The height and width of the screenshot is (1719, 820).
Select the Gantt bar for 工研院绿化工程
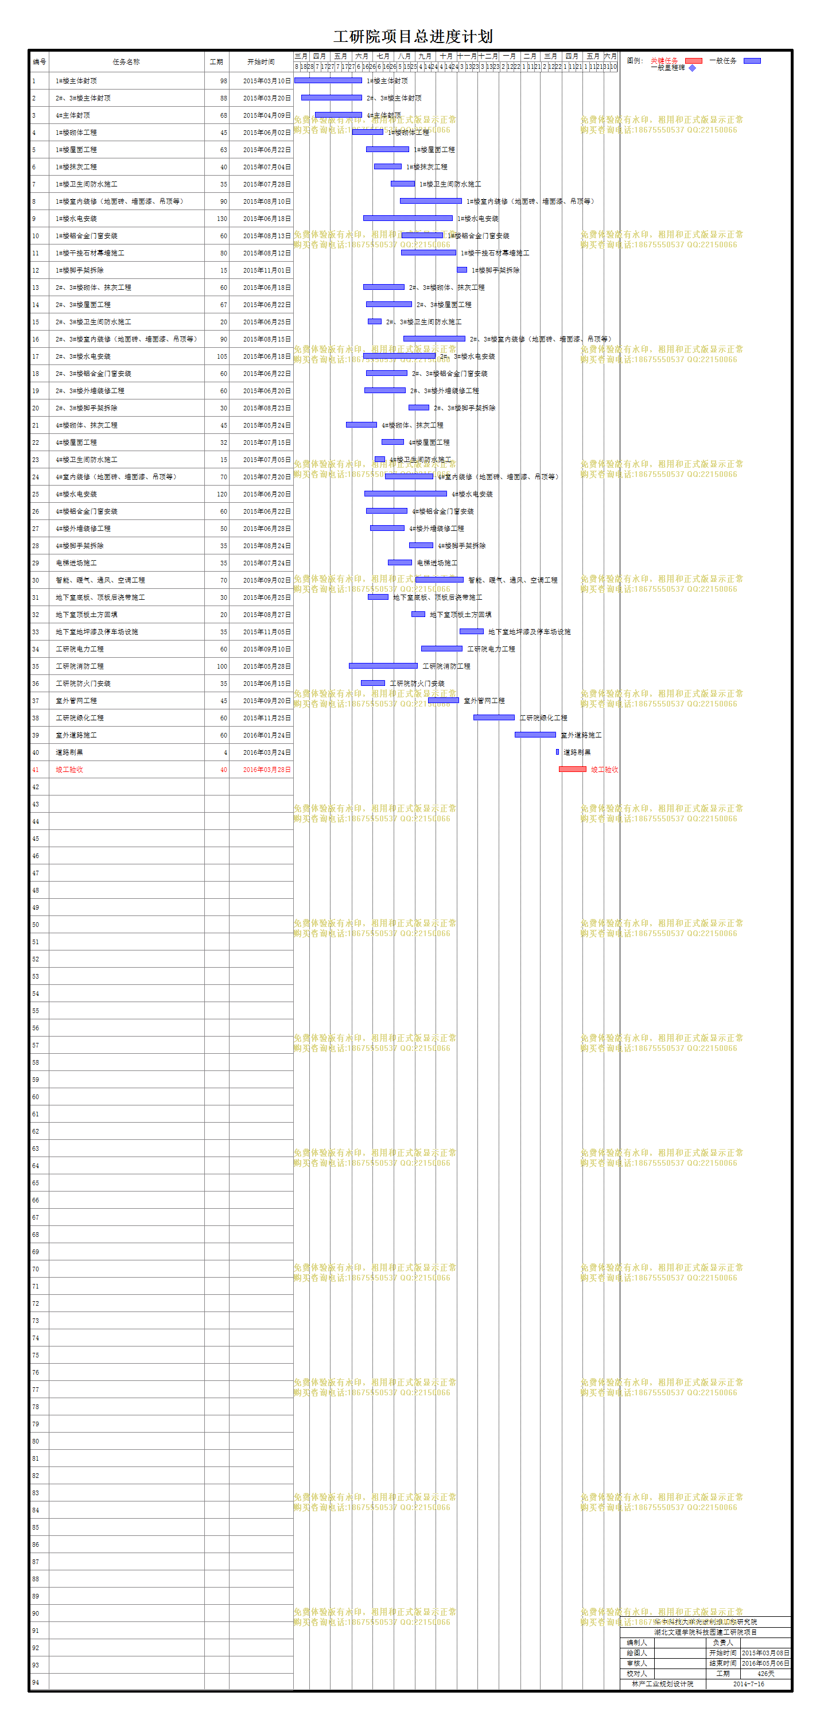coord(493,717)
